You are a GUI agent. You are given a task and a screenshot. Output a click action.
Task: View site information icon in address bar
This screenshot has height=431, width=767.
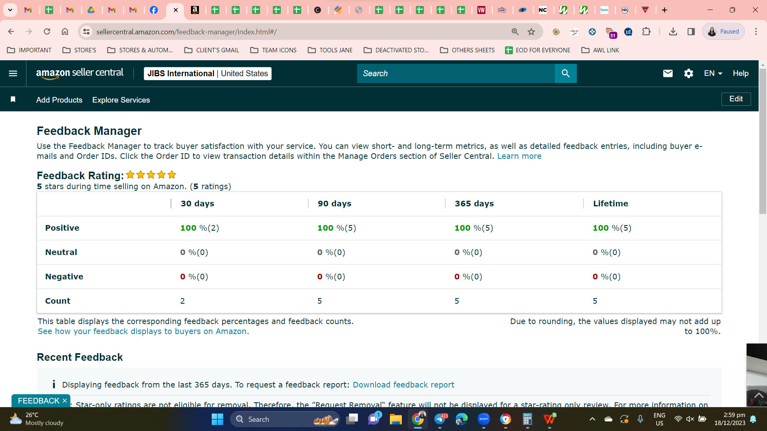click(86, 32)
